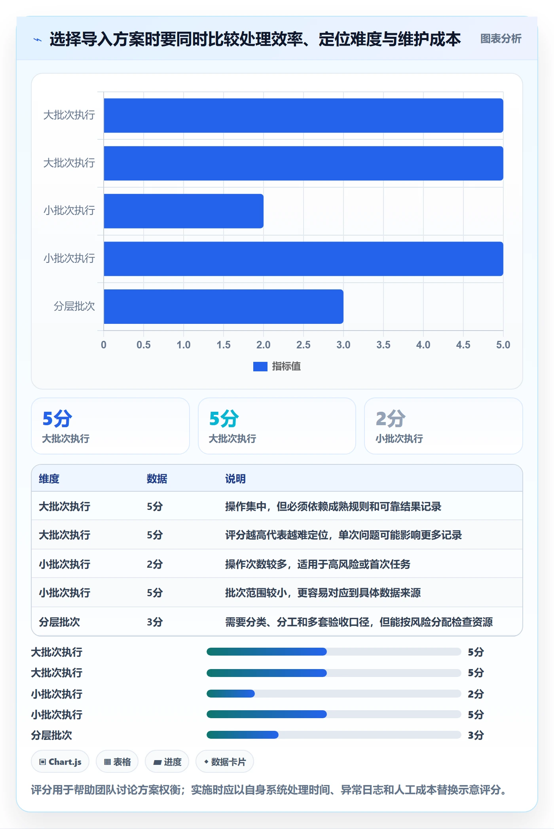Click the footer note starting 评分用于帮助团队

click(x=270, y=790)
